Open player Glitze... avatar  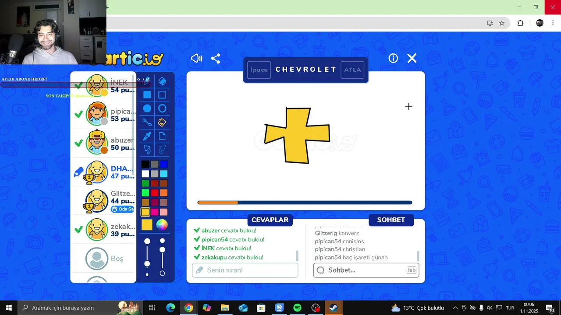(96, 201)
